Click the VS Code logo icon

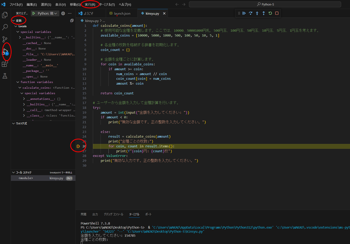tap(3, 4)
